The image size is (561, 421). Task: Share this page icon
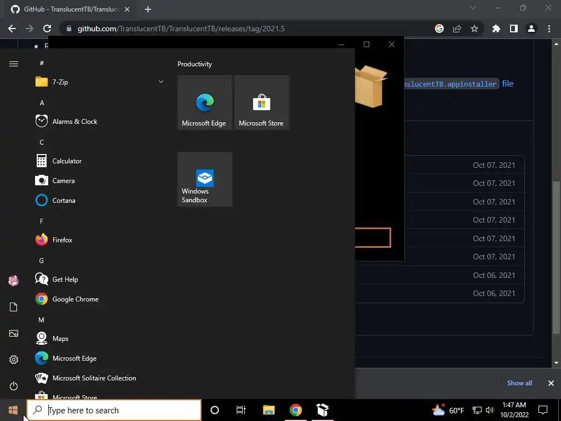(x=457, y=29)
